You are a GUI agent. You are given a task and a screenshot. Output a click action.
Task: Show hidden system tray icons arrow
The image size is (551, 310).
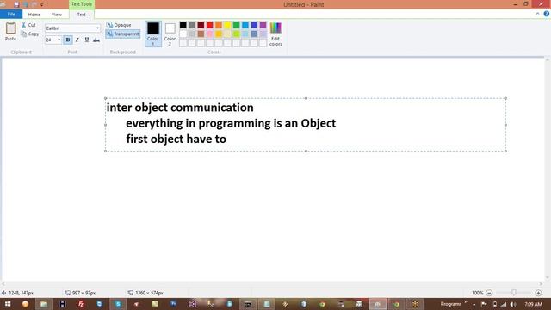point(474,304)
